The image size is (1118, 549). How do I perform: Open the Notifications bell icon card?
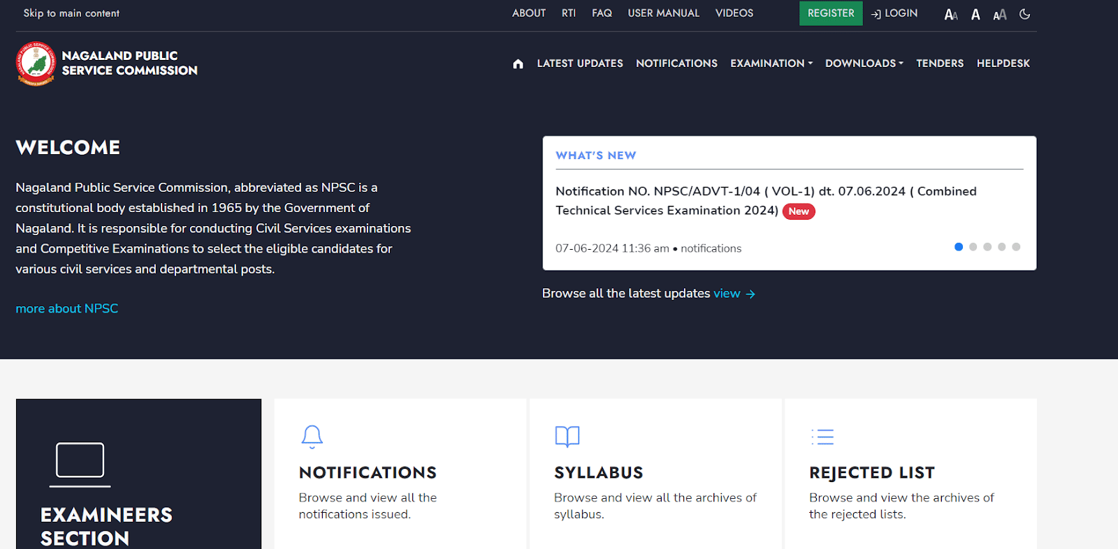tap(400, 474)
